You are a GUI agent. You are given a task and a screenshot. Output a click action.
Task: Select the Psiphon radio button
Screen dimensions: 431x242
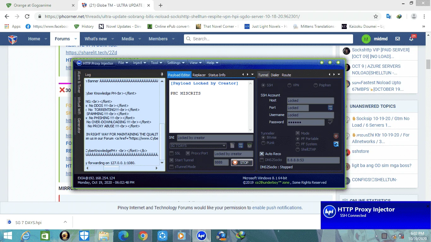[316, 85]
